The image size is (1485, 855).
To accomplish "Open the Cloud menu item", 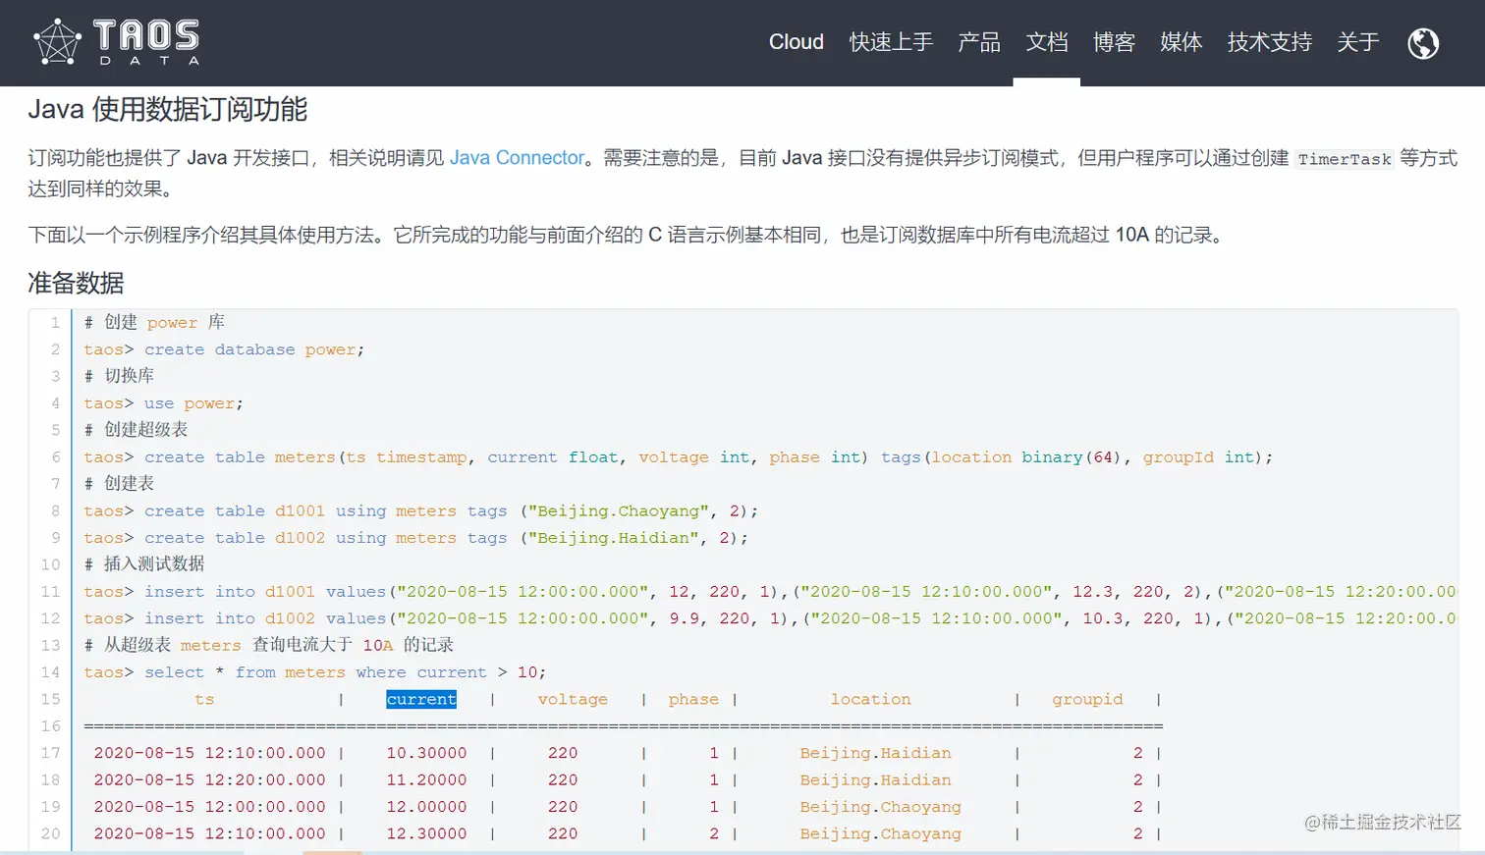I will pos(797,42).
